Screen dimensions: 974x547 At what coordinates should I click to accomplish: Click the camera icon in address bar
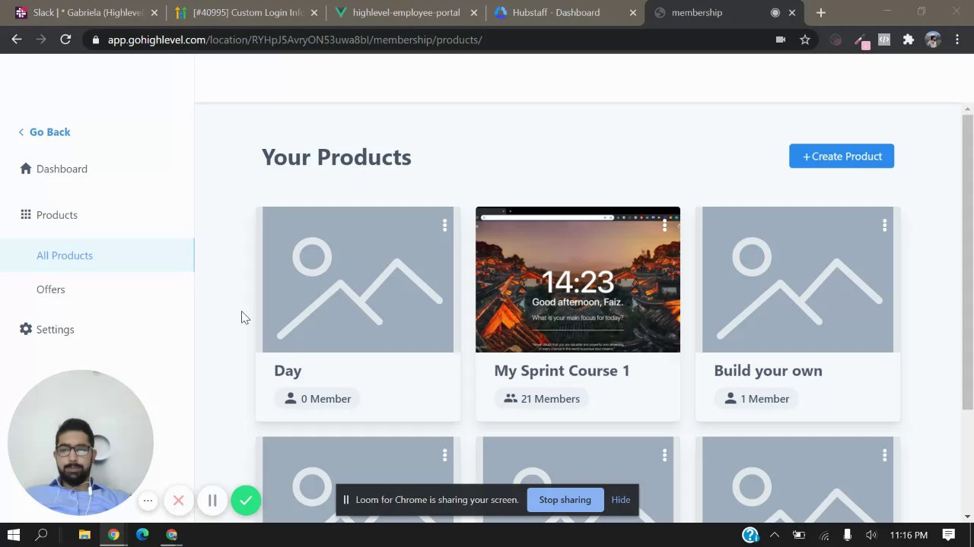click(780, 40)
